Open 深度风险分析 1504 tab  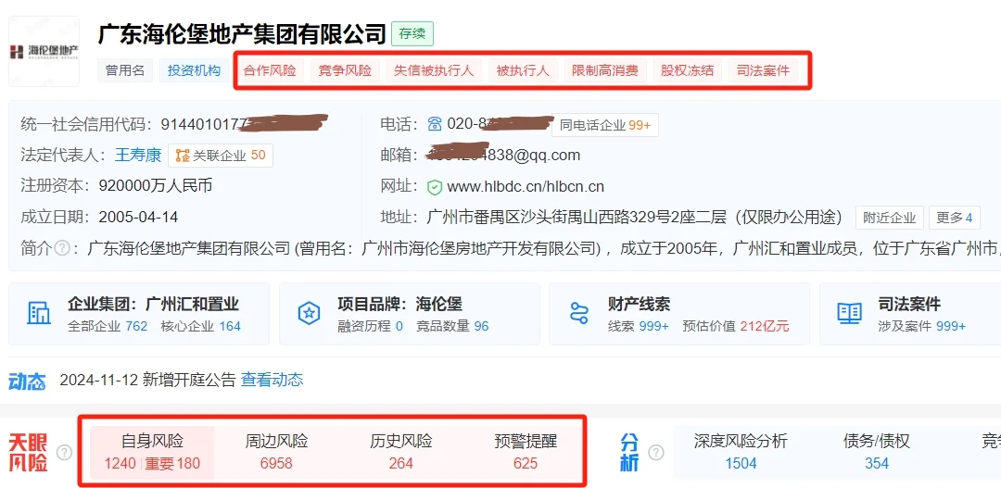point(741,452)
